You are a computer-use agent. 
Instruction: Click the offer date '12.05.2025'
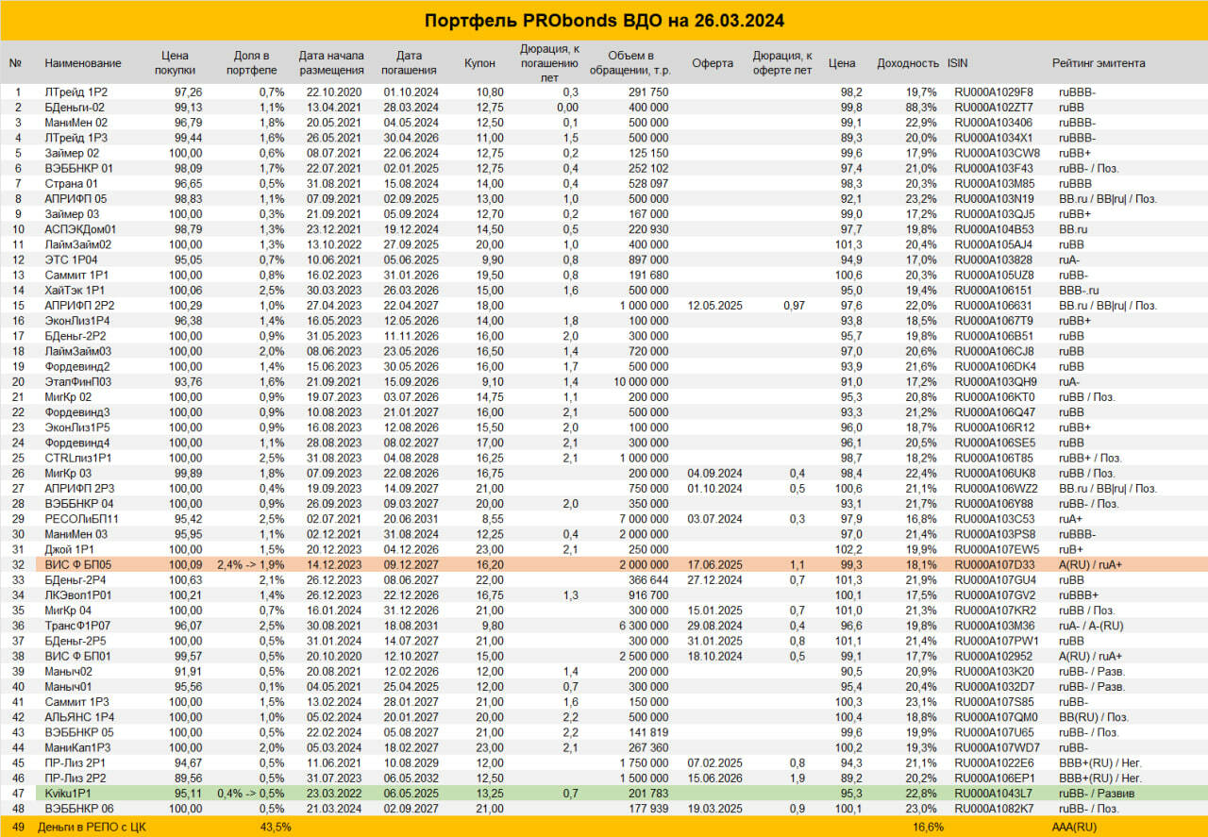point(715,305)
